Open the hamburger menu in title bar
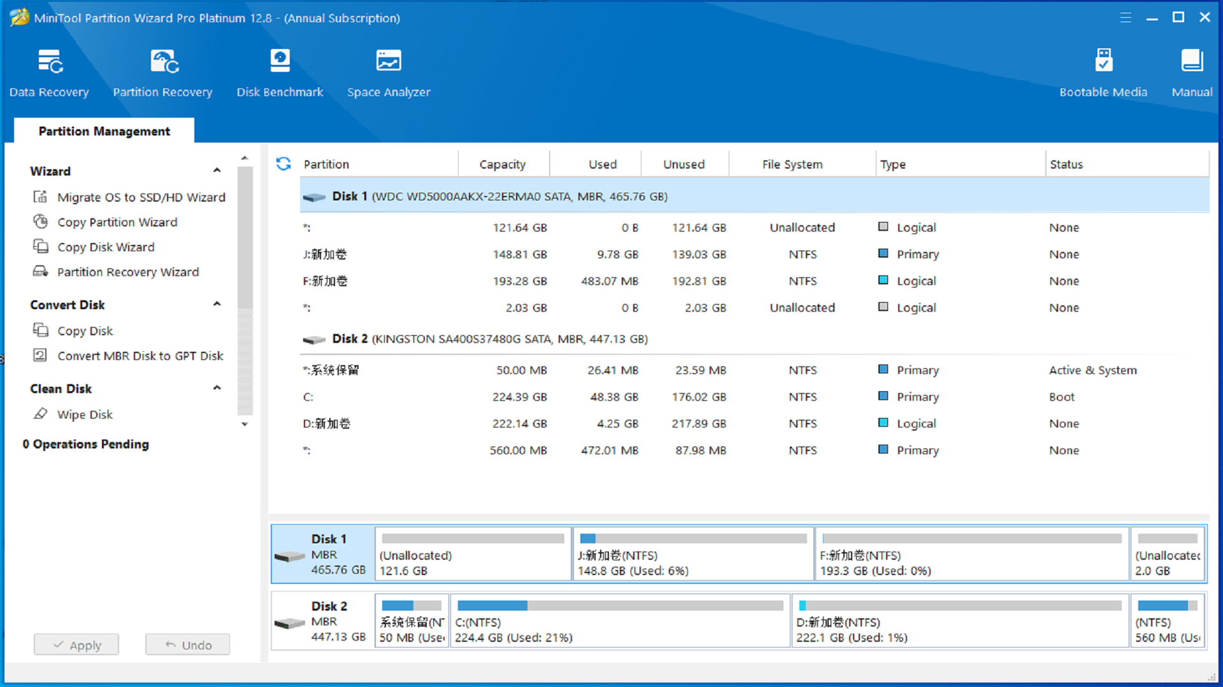Viewport: 1223px width, 687px height. click(1125, 17)
